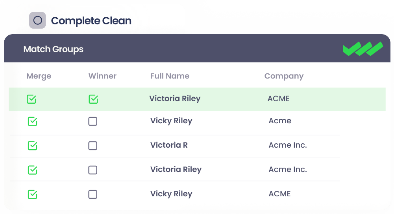Select the Match Groups header title

53,49
